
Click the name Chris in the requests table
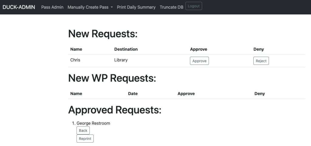pyautogui.click(x=75, y=60)
